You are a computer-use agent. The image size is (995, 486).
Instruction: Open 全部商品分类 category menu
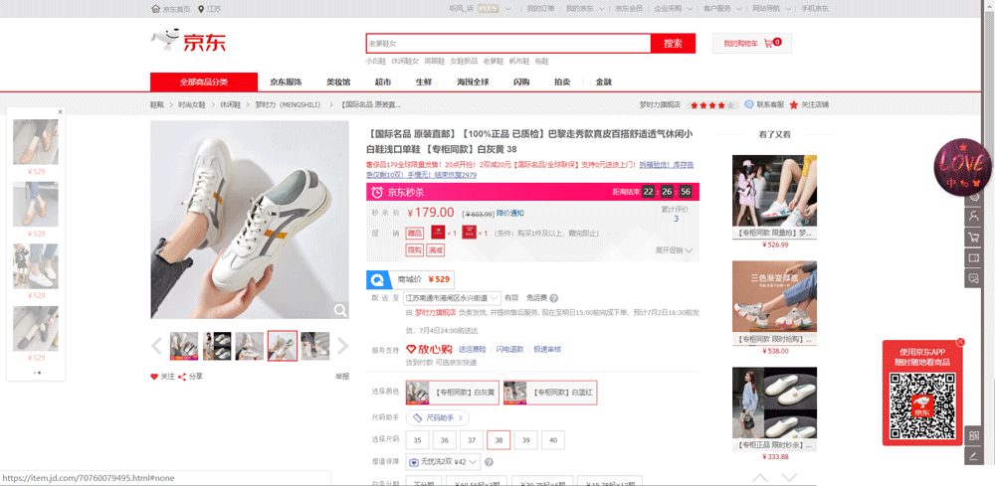coord(204,82)
